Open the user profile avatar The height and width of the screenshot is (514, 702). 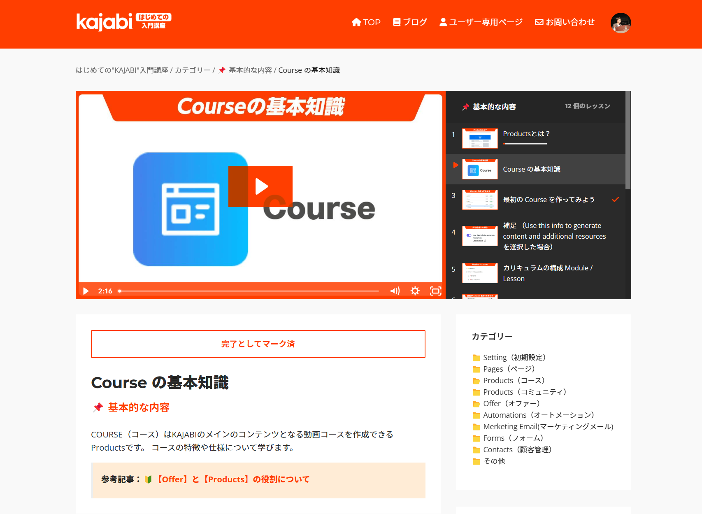pyautogui.click(x=621, y=23)
